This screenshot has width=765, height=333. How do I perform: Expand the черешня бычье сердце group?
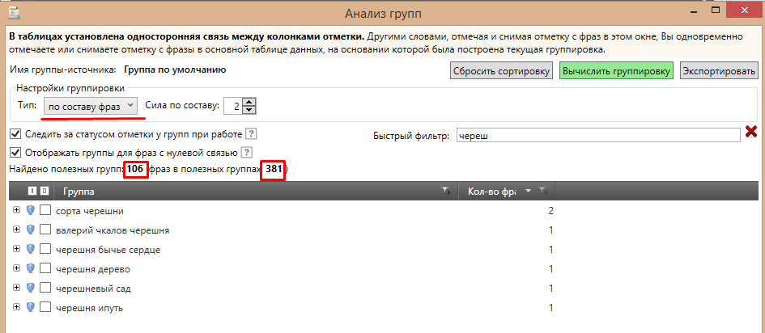[x=16, y=249]
